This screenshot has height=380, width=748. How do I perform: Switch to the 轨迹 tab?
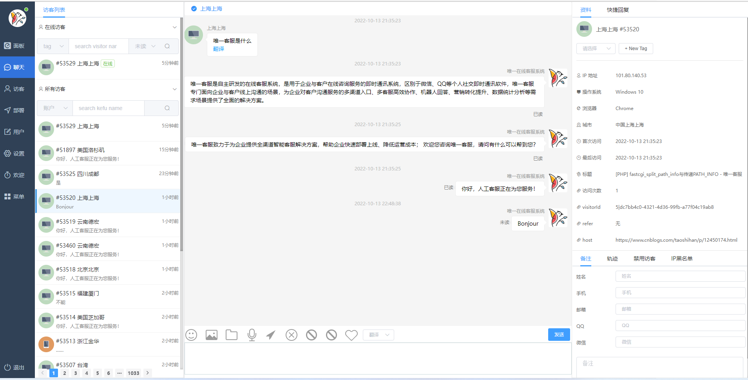tap(612, 259)
